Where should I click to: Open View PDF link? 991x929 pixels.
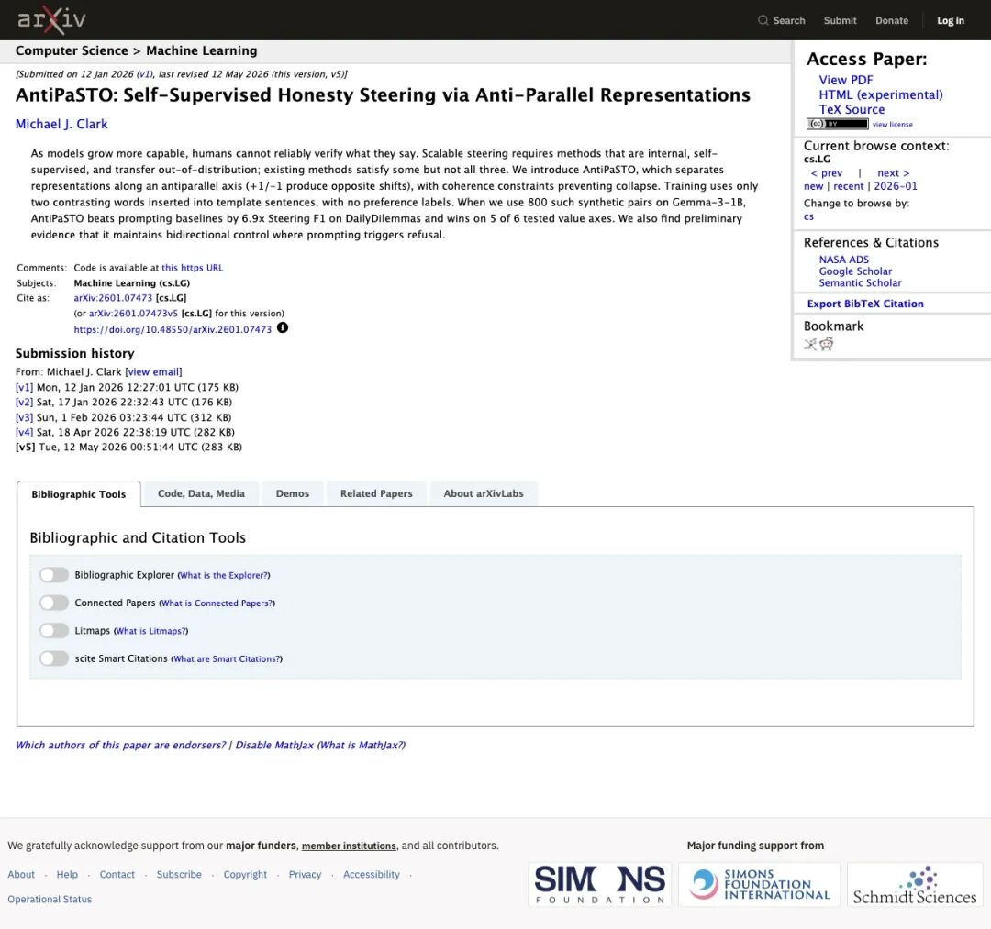tap(846, 80)
